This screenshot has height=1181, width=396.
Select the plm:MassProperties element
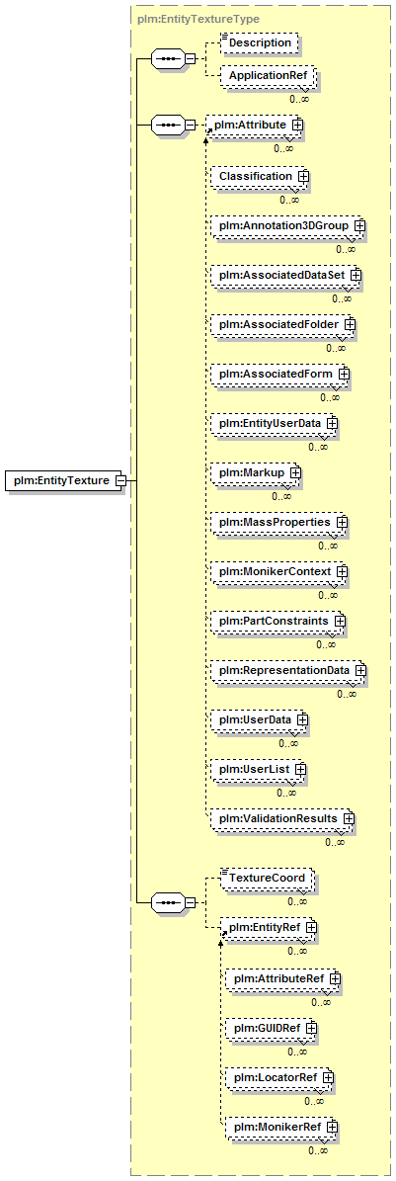pos(278,521)
